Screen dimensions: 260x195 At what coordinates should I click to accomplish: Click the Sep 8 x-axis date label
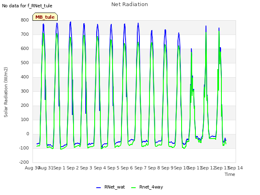click(x=154, y=168)
